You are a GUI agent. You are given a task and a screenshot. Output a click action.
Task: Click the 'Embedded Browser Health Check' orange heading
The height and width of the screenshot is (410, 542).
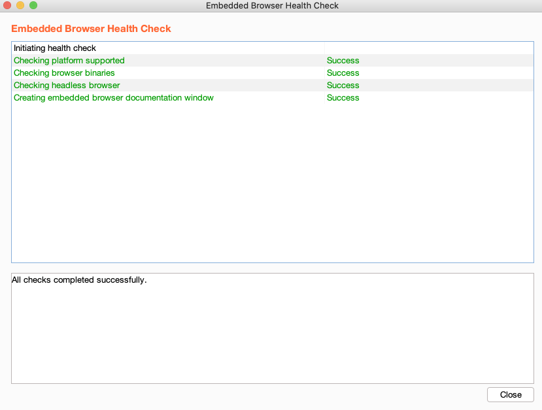[91, 29]
